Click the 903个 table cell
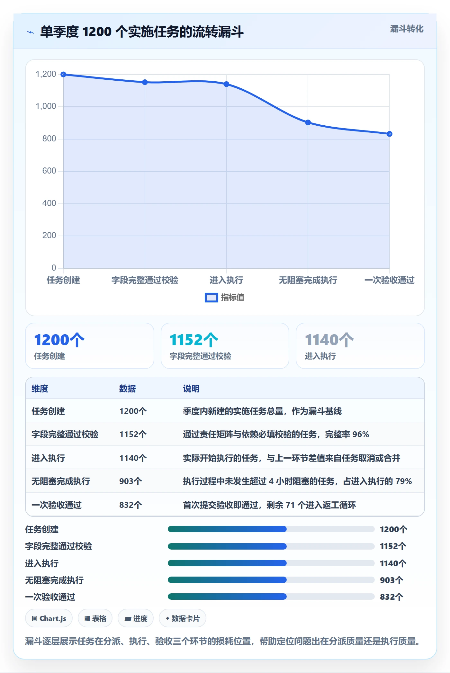450x673 pixels. click(130, 481)
